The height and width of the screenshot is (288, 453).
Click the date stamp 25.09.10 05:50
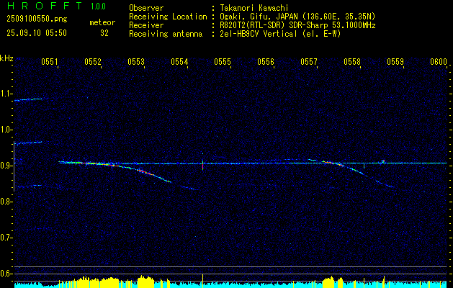coord(37,33)
